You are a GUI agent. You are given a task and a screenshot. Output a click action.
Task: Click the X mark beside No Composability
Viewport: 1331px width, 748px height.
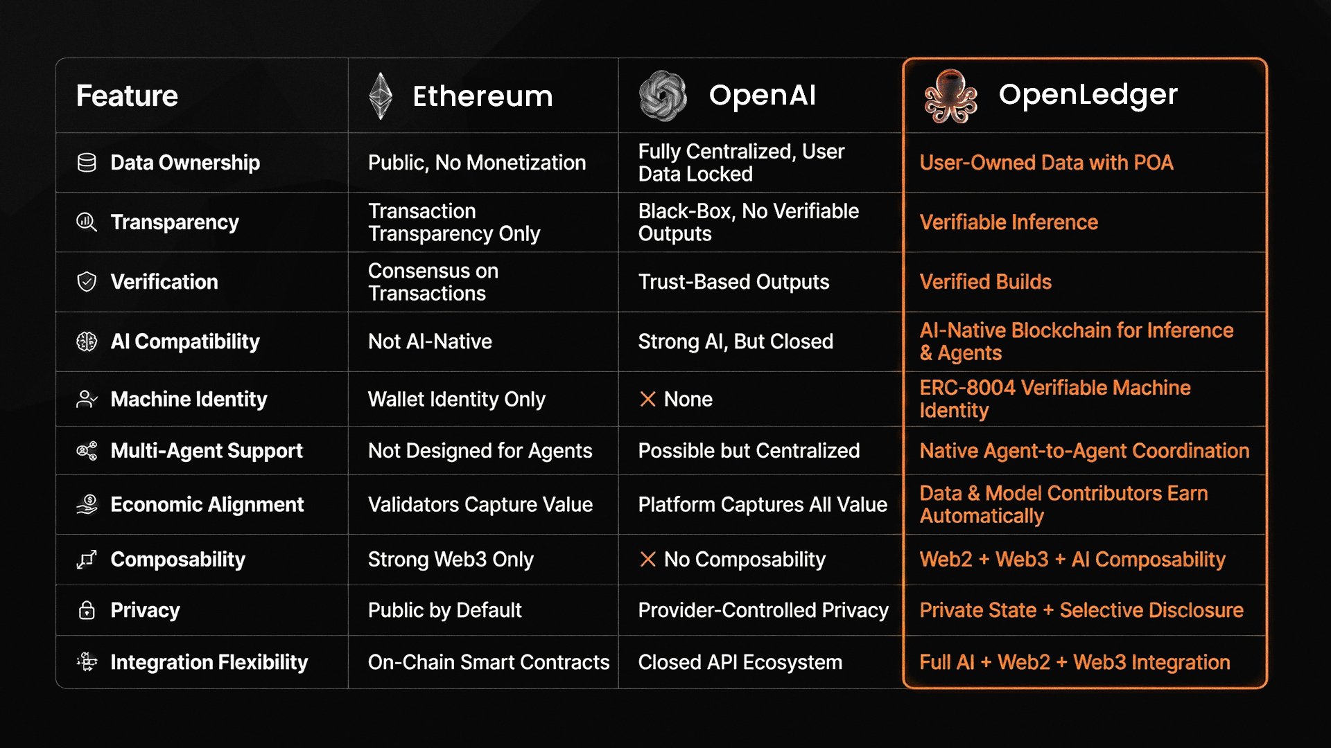pyautogui.click(x=647, y=560)
